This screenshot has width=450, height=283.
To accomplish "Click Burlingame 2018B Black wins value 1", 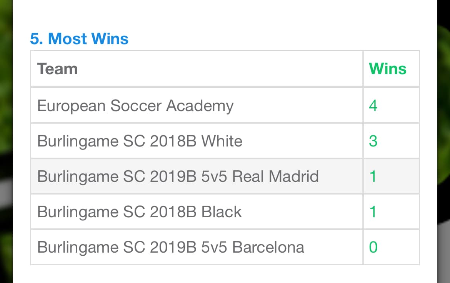I will pos(372,212).
